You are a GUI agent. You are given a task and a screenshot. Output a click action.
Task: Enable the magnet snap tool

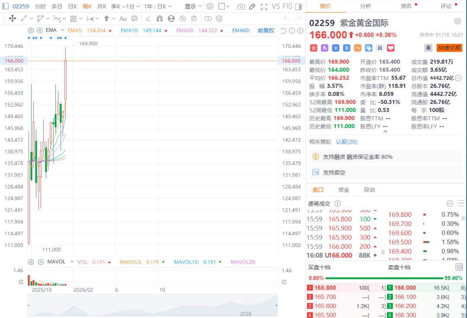point(160,19)
